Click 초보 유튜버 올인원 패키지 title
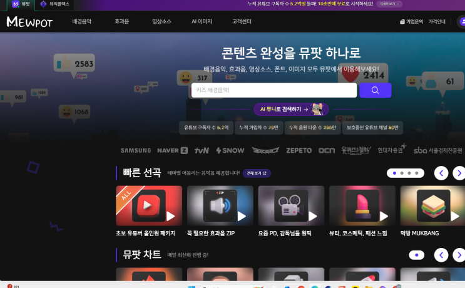 pos(146,234)
